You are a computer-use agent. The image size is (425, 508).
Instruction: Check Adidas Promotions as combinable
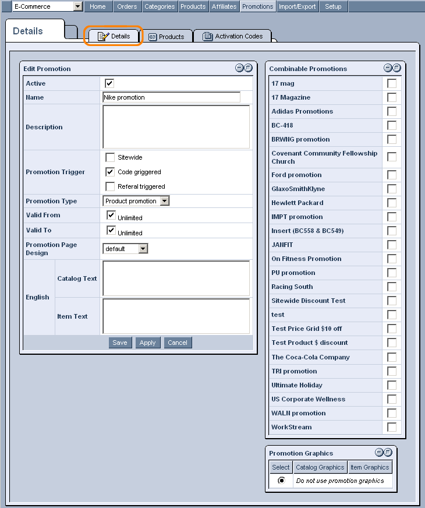pyautogui.click(x=392, y=111)
